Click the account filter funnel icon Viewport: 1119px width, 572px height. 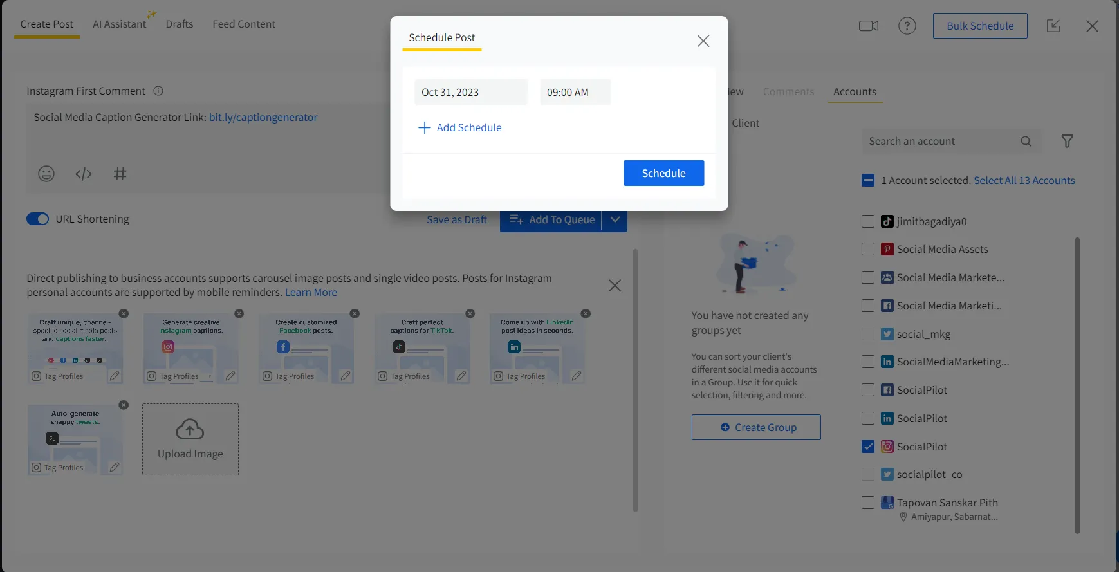1067,141
